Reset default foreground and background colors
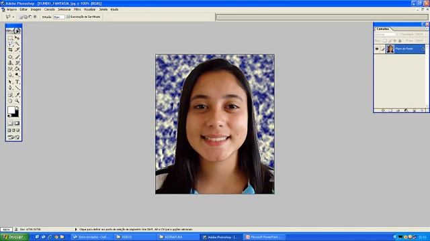Image resolution: width=430 pixels, height=241 pixels. (x=9, y=116)
